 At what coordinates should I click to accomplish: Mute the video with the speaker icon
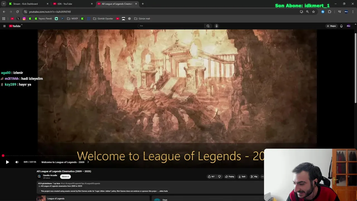[x=17, y=162]
